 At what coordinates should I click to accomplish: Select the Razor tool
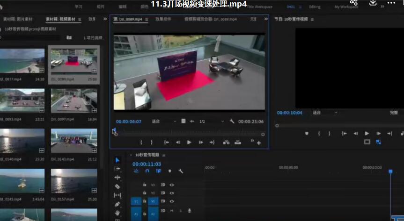point(117,186)
